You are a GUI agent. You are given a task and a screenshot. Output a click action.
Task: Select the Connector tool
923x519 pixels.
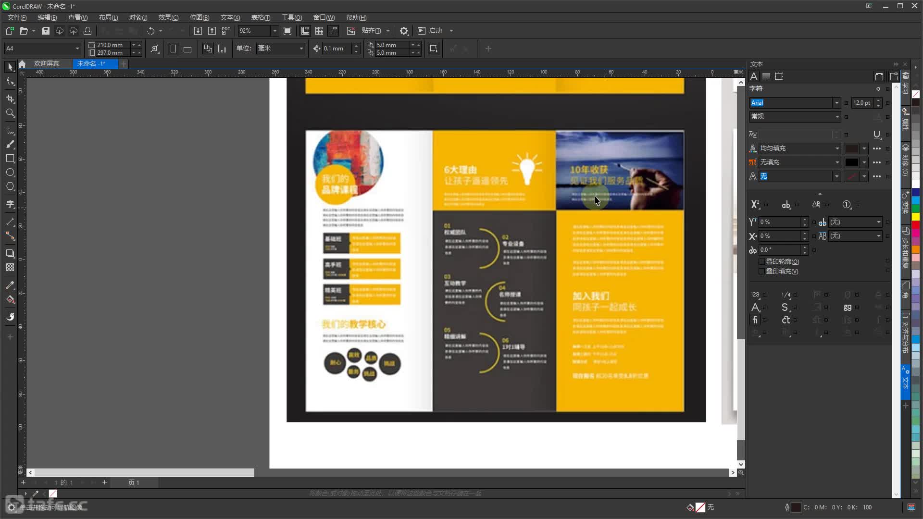point(10,236)
